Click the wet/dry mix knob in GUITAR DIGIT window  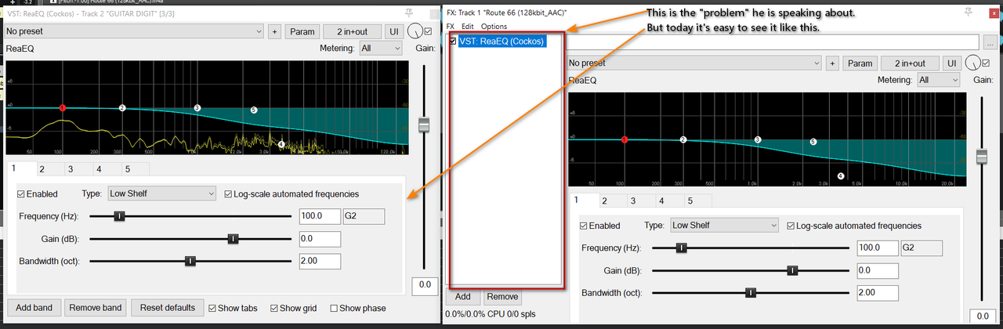(414, 31)
